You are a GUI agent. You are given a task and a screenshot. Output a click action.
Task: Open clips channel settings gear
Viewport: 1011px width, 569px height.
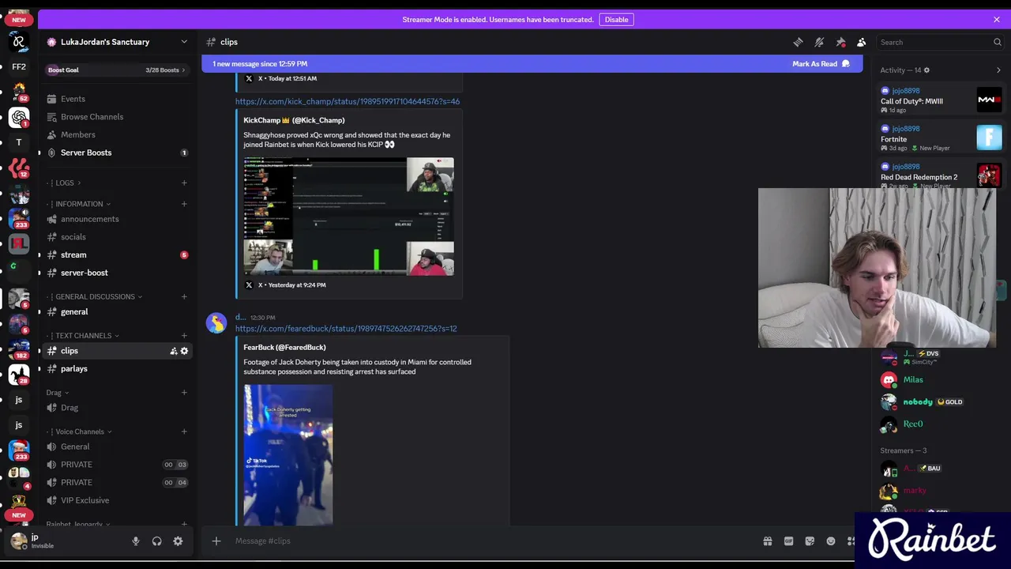tap(184, 351)
